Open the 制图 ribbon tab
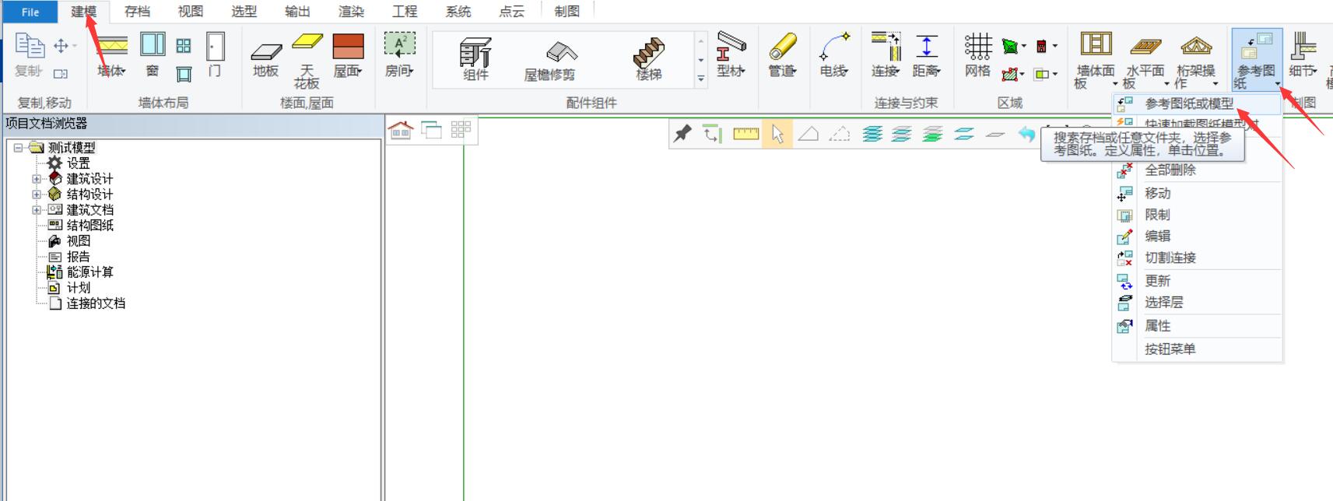 567,12
